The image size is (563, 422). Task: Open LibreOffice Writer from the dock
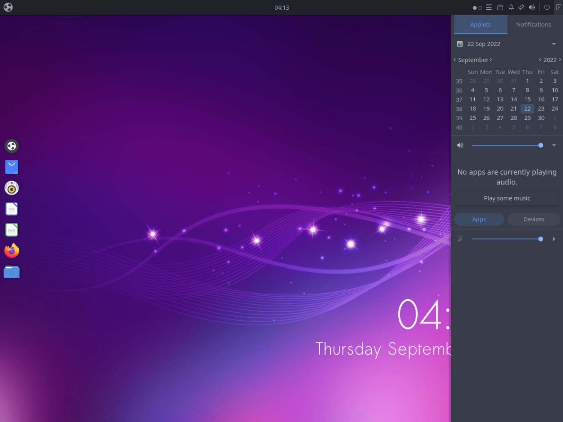11,208
